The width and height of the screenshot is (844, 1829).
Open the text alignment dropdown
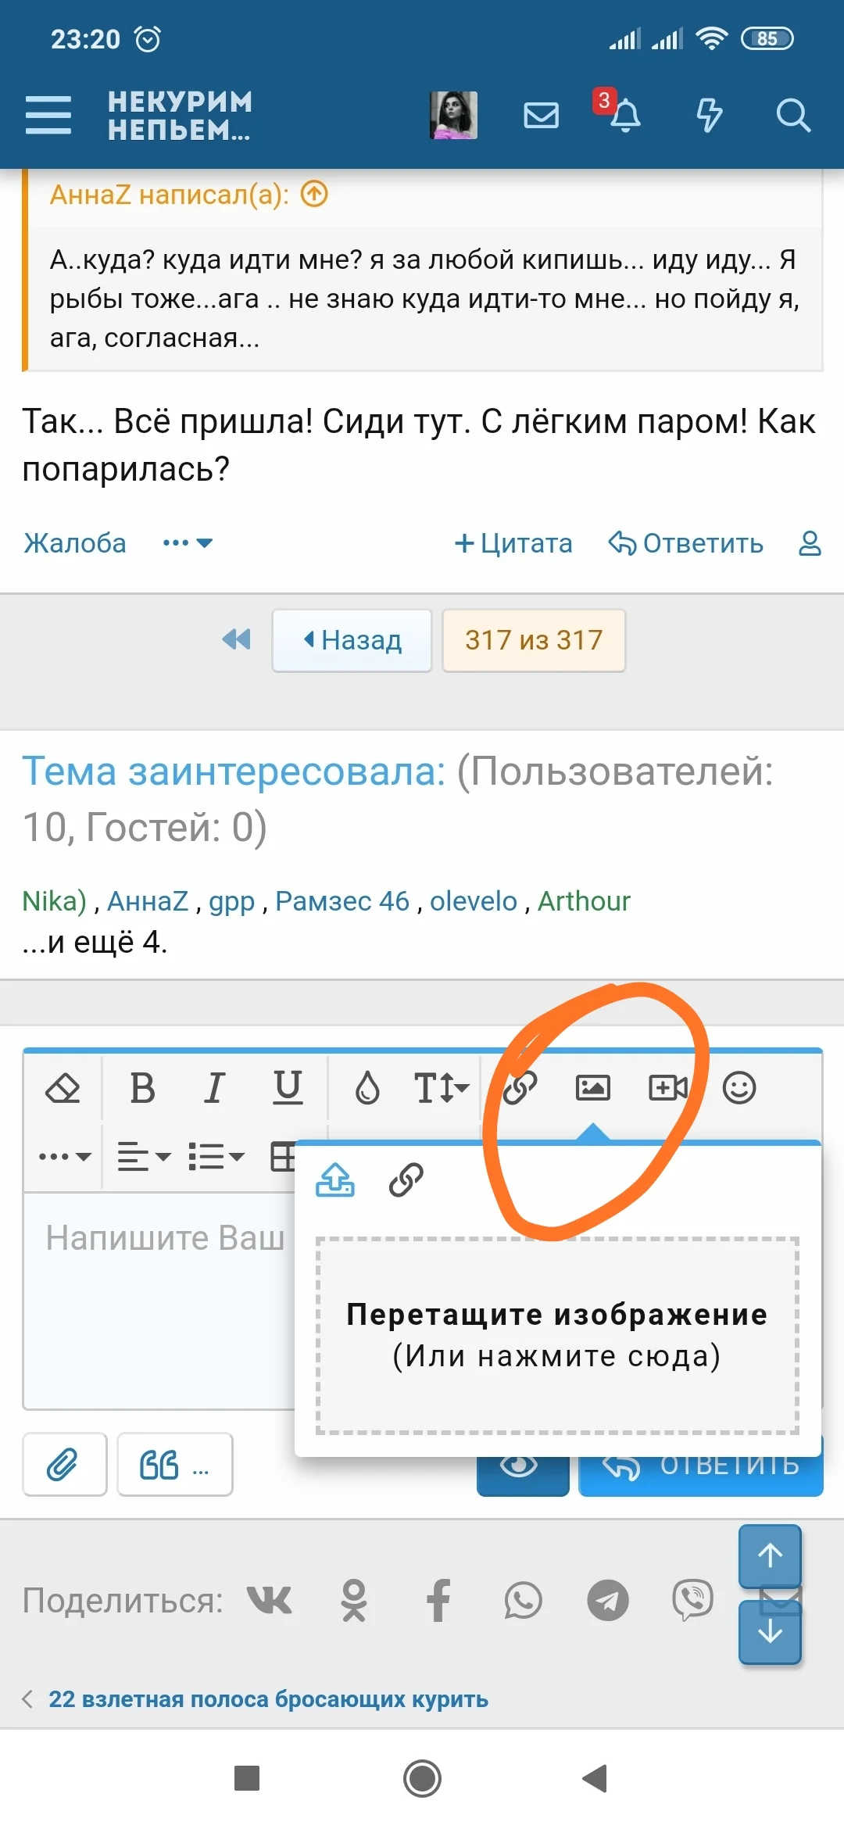click(144, 1156)
